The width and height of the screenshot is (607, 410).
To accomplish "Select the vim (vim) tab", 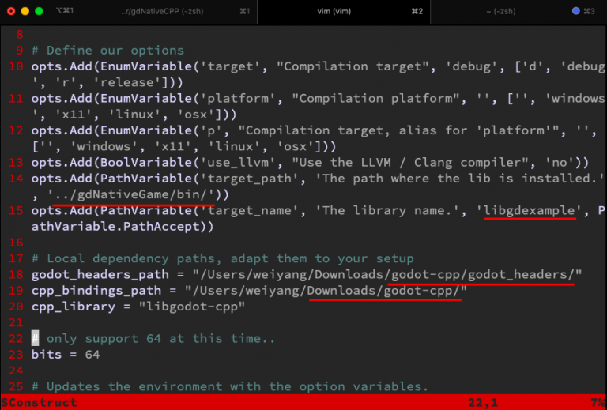I will (x=334, y=12).
